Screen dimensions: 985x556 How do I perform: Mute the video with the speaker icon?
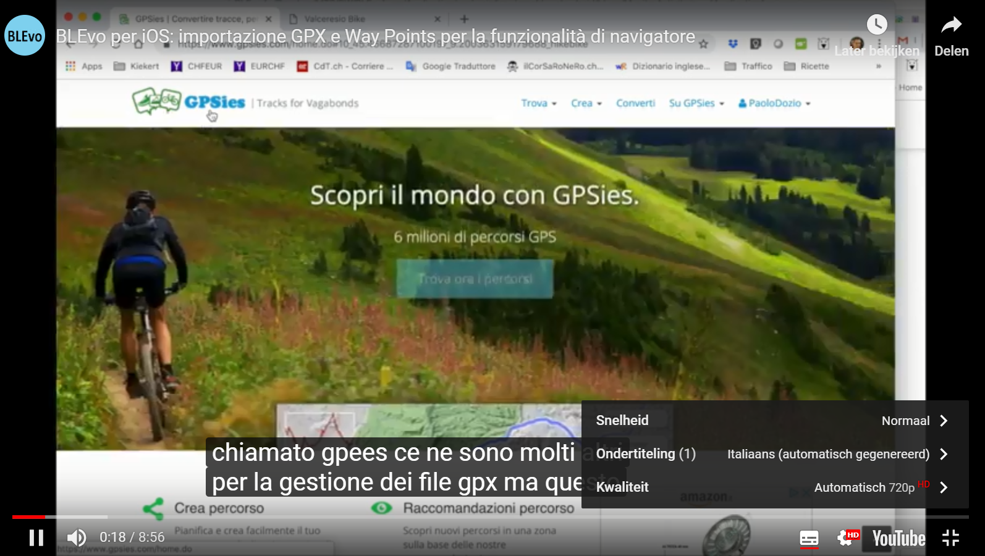(76, 537)
